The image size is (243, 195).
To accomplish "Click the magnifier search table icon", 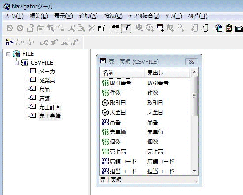I will tap(51, 28).
